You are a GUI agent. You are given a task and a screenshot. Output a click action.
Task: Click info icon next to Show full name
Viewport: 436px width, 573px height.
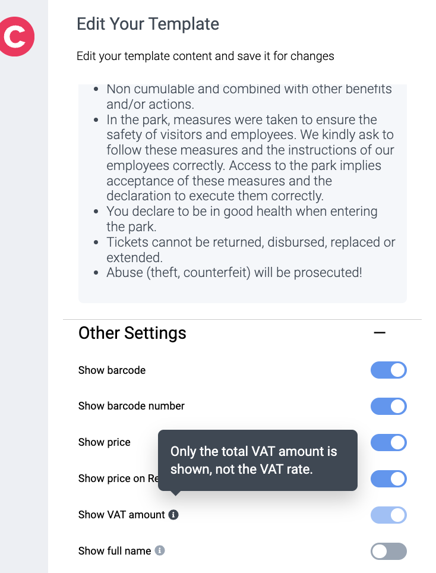click(x=160, y=551)
